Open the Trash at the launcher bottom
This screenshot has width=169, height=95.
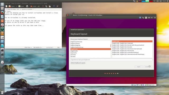click(x=2, y=92)
